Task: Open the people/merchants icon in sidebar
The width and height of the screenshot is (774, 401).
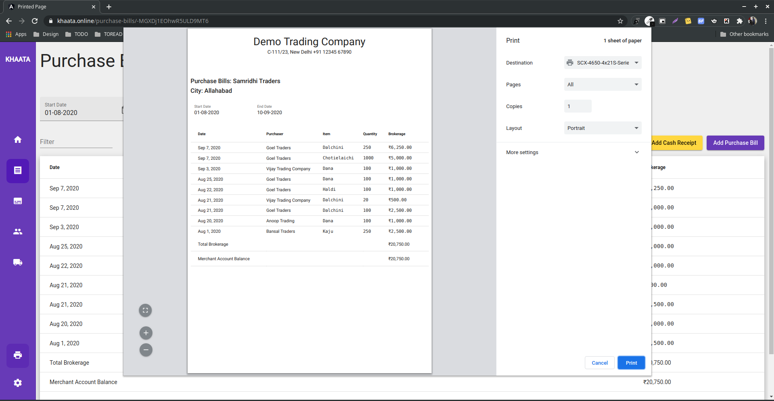Action: tap(18, 232)
